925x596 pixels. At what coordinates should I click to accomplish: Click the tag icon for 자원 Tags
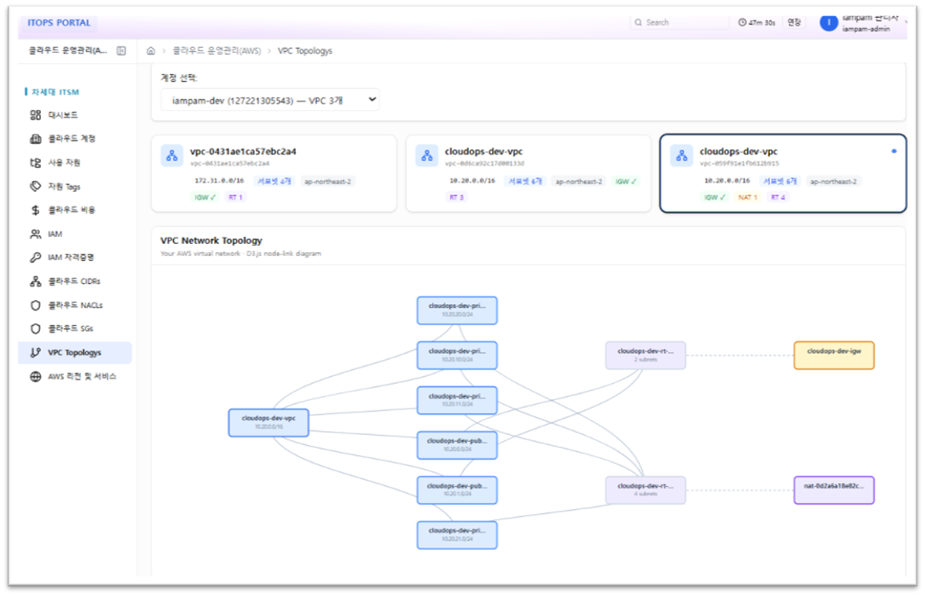(36, 187)
